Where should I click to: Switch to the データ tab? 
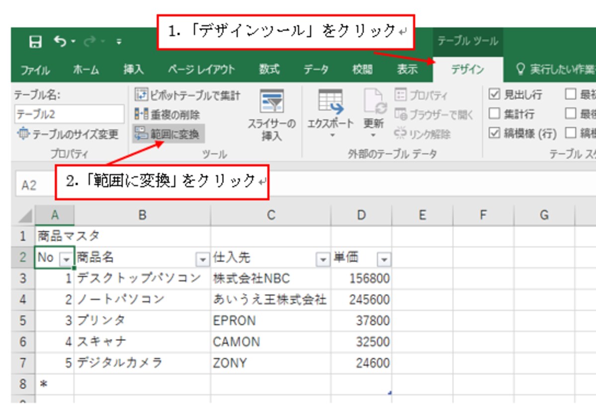point(316,70)
